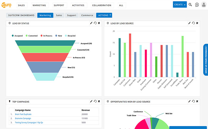The image size is (208, 129).
Task: Switch to the Sales dashboard tab
Action: (x=59, y=15)
